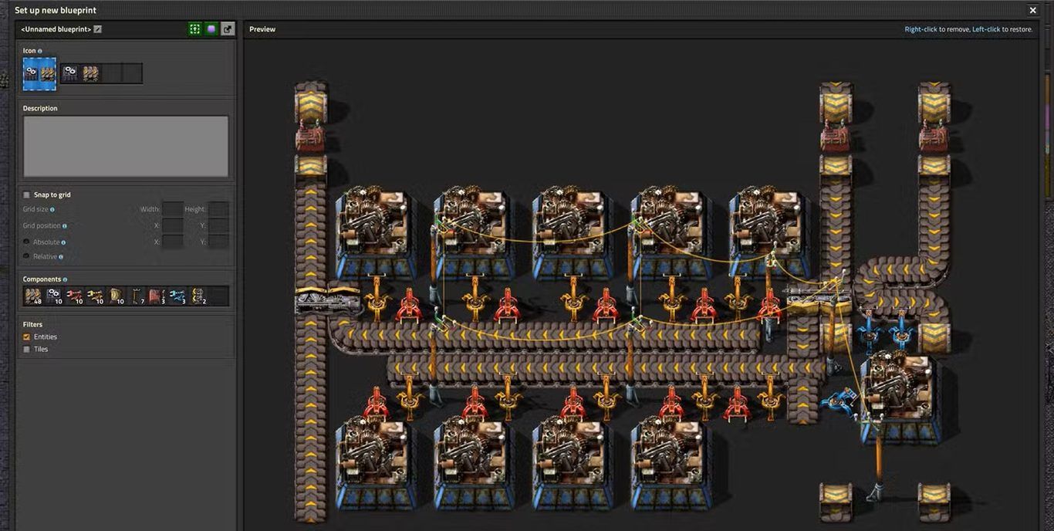Choose the Relative grid position option

coord(27,256)
